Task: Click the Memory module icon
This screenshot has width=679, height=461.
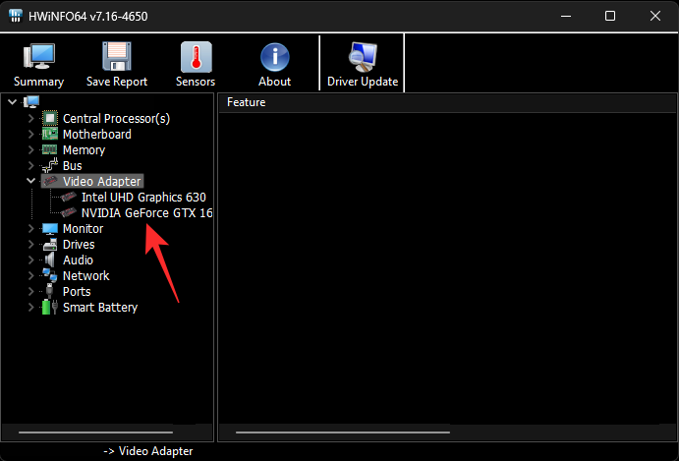Action: (x=50, y=150)
